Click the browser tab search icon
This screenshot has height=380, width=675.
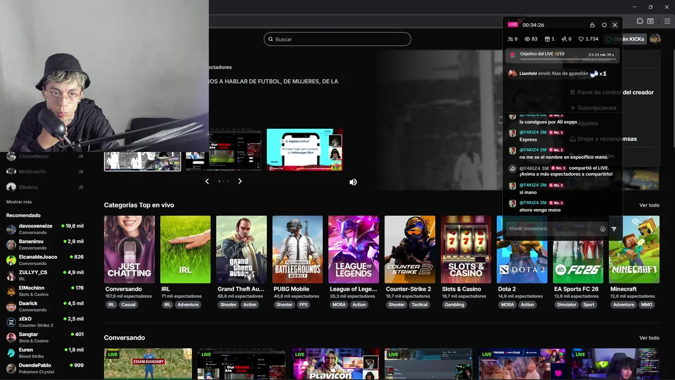650,21
